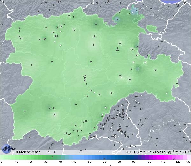Pick the magenta color above 110

tap(163, 157)
